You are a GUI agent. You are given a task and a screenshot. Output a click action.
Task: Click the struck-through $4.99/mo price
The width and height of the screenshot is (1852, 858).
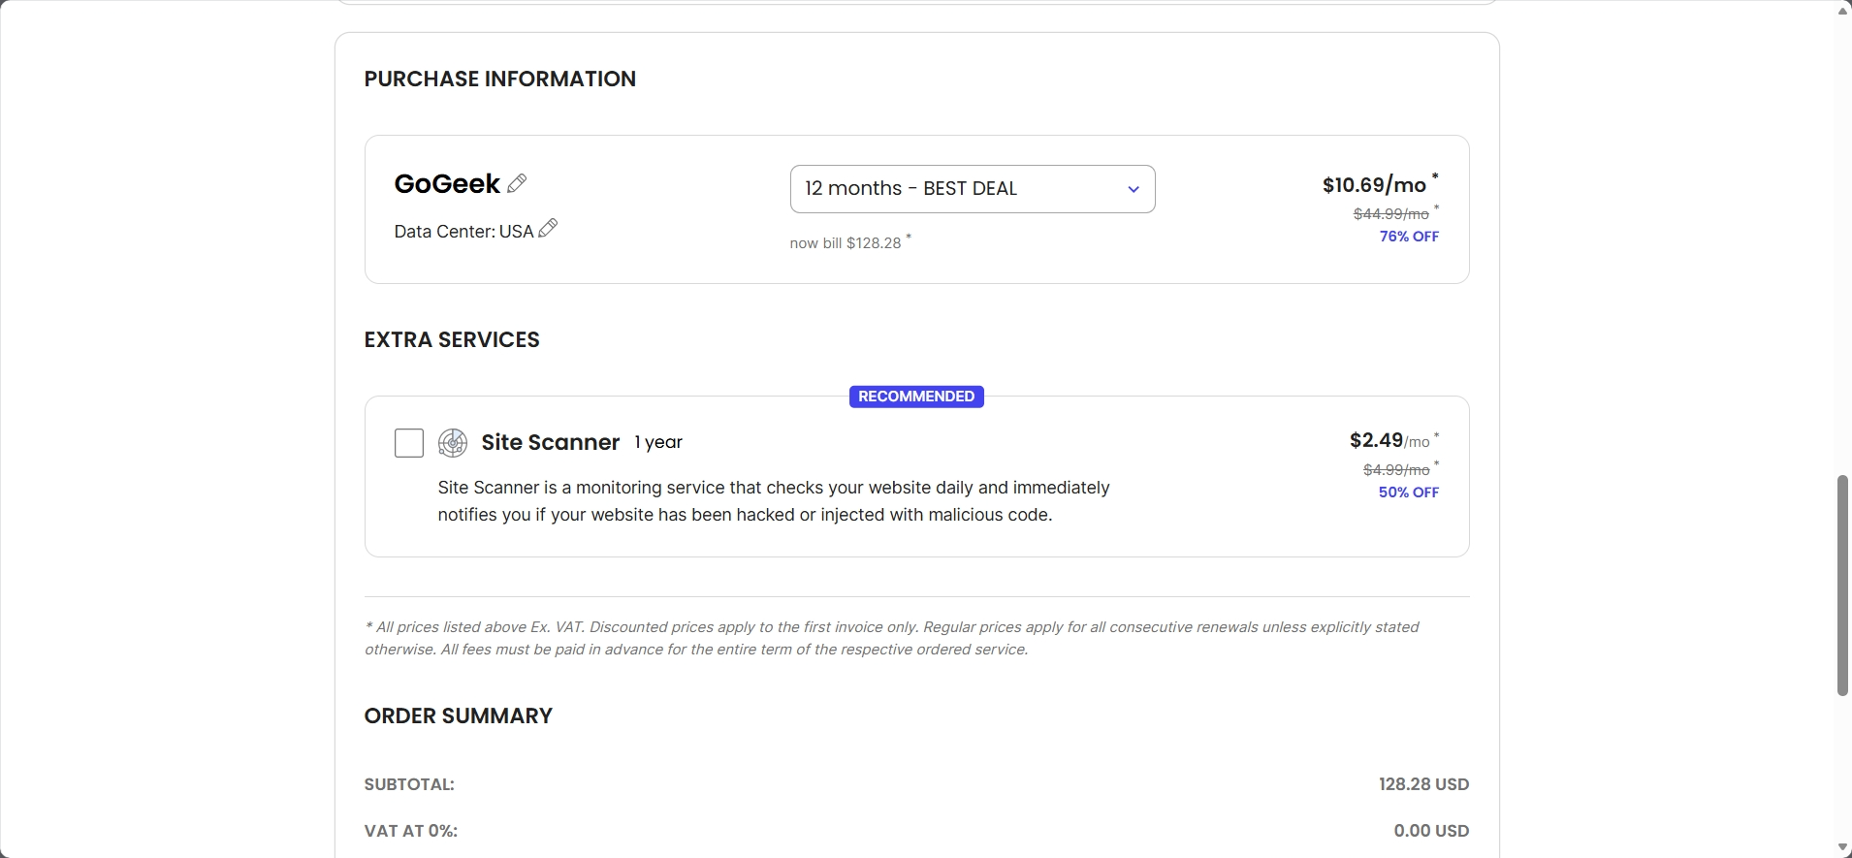click(1396, 470)
